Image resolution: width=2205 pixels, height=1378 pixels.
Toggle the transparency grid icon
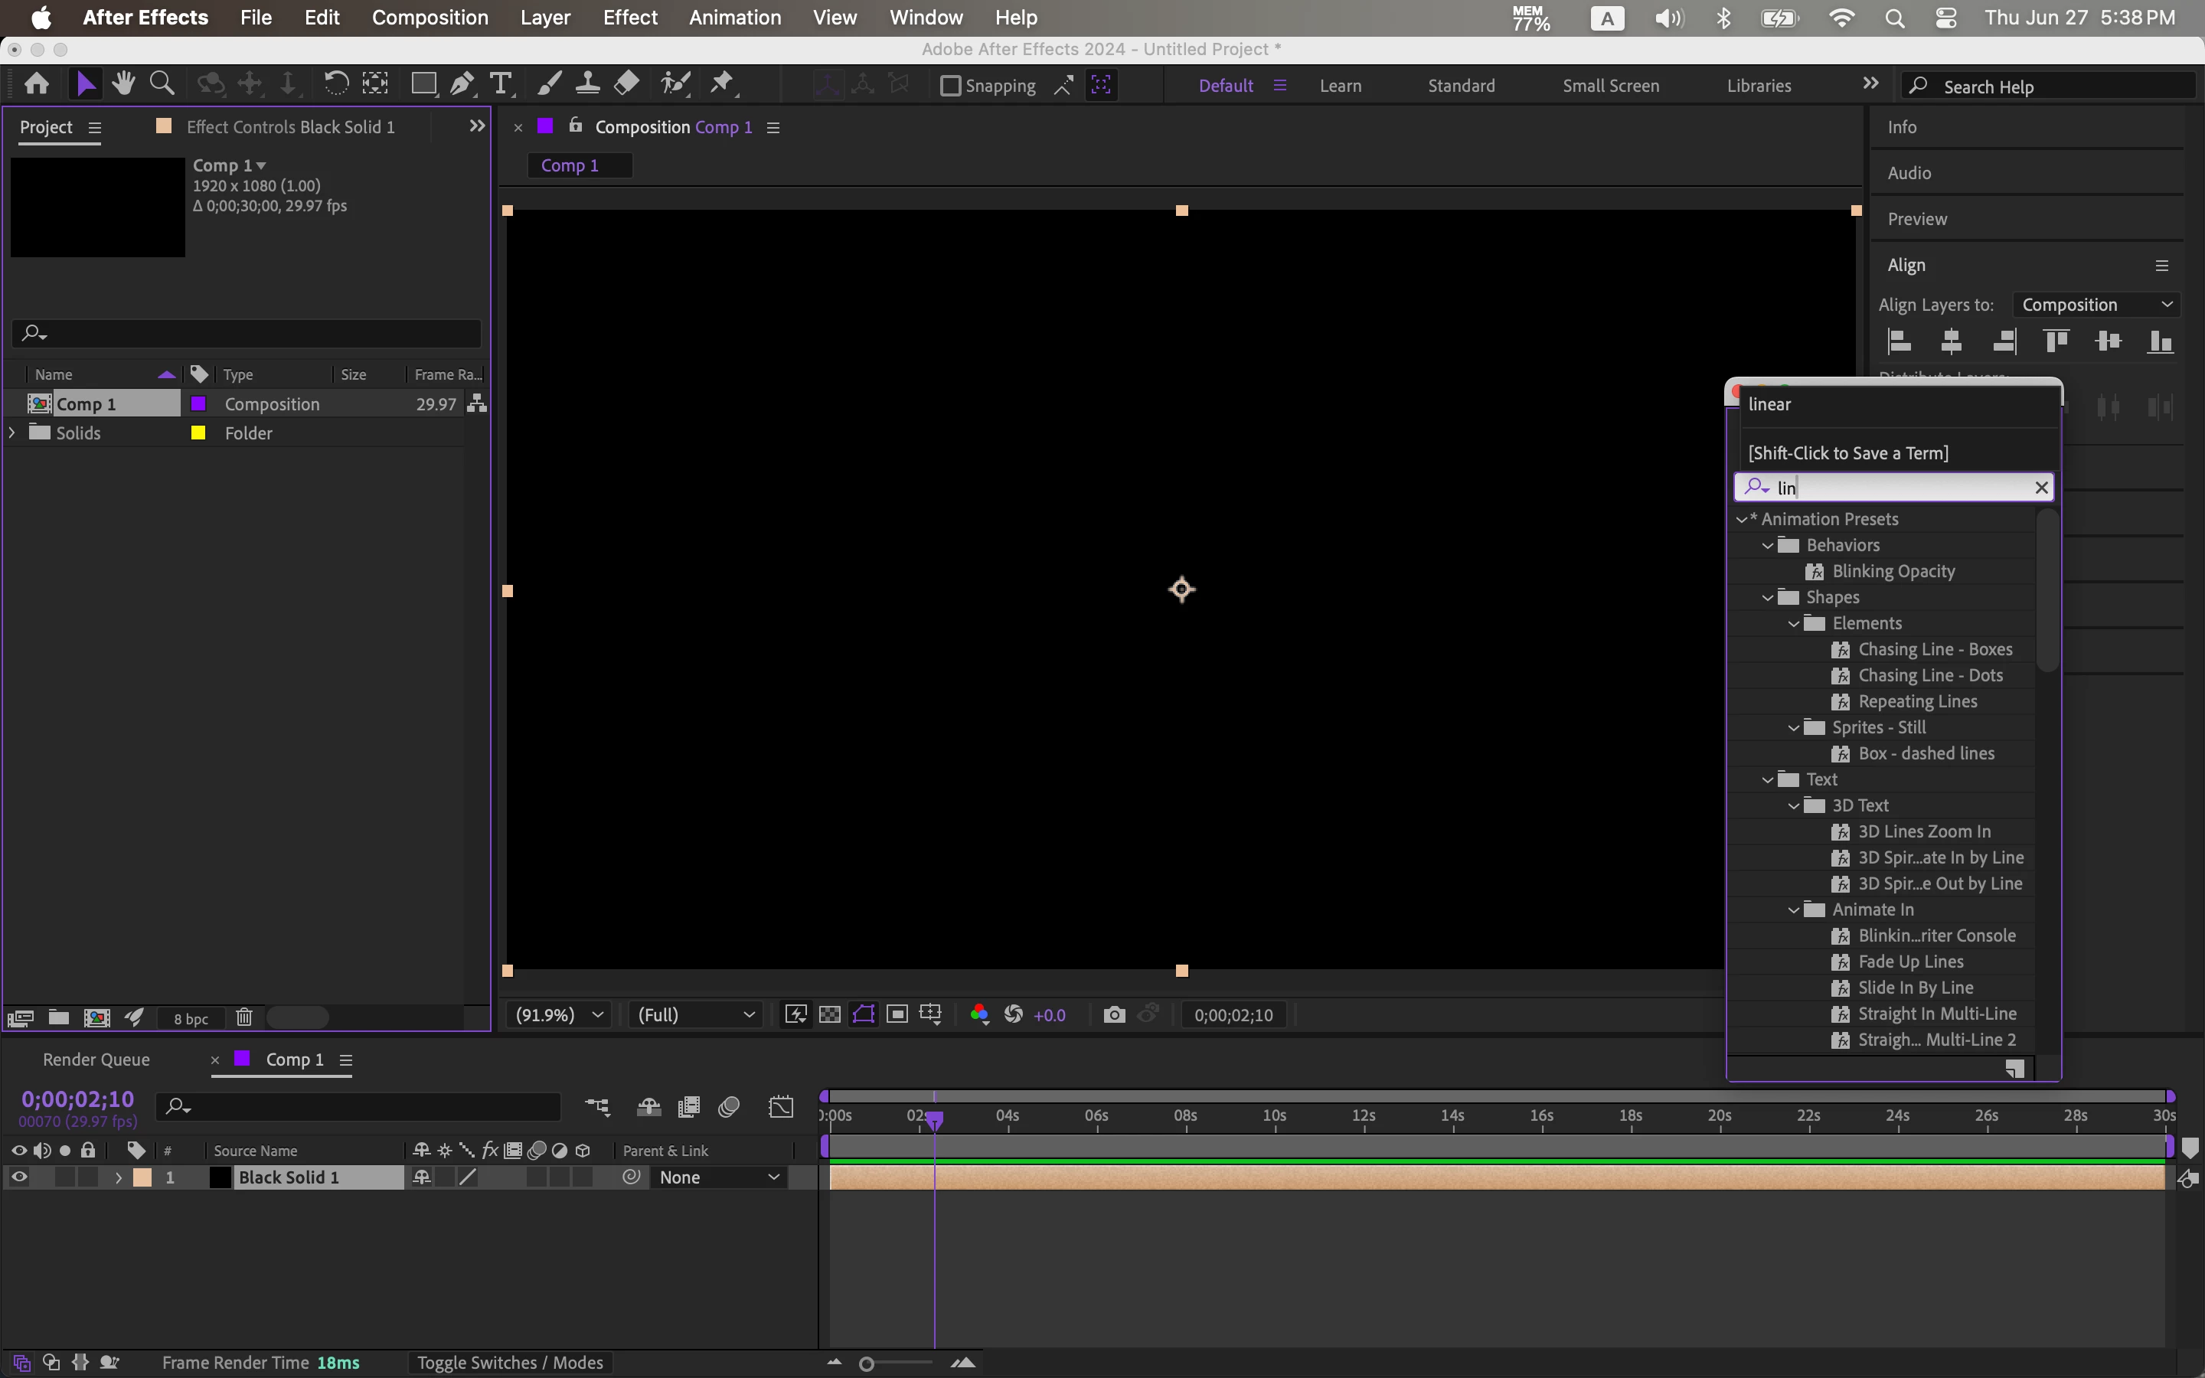coord(829,1014)
